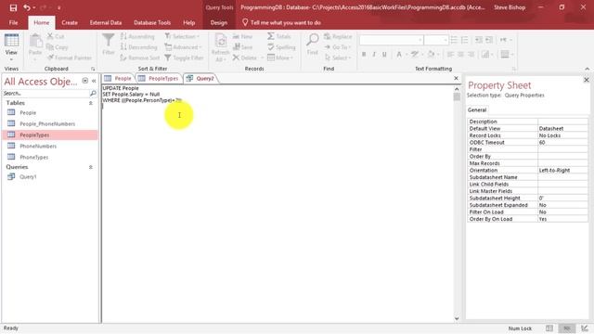The image size is (594, 334).
Task: Click the Toggle Filter button
Action: pyautogui.click(x=184, y=58)
